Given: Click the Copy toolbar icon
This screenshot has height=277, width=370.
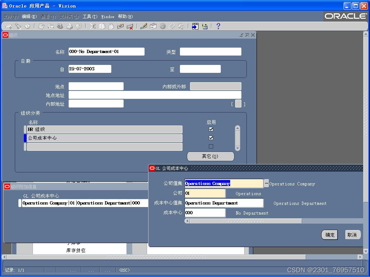Looking at the screenshot, I should [x=103, y=26].
